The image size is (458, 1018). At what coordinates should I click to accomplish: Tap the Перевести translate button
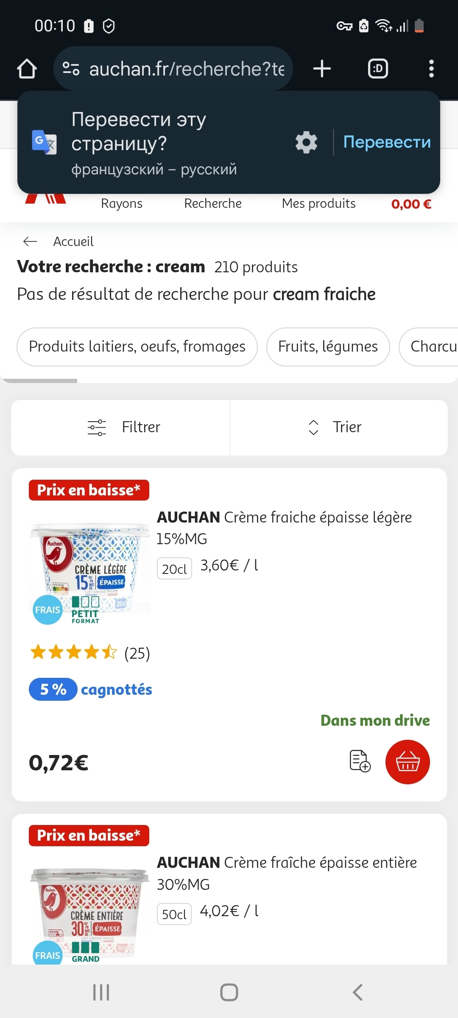pyautogui.click(x=387, y=142)
